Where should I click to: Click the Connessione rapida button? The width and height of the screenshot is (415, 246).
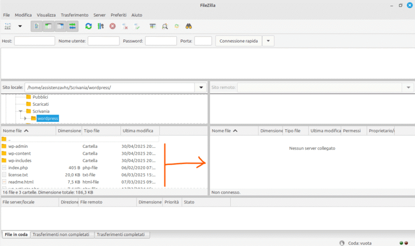239,41
